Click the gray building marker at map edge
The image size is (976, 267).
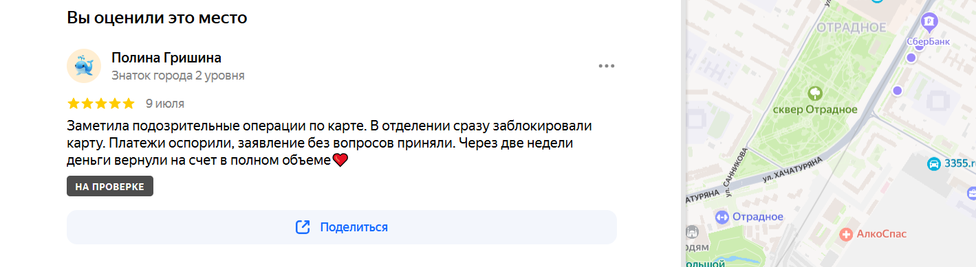693,232
